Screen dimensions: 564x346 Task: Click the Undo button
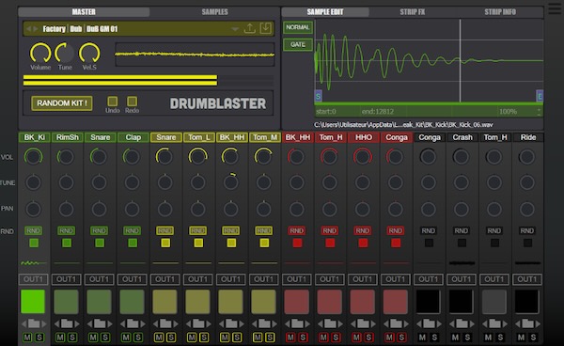pyautogui.click(x=113, y=101)
